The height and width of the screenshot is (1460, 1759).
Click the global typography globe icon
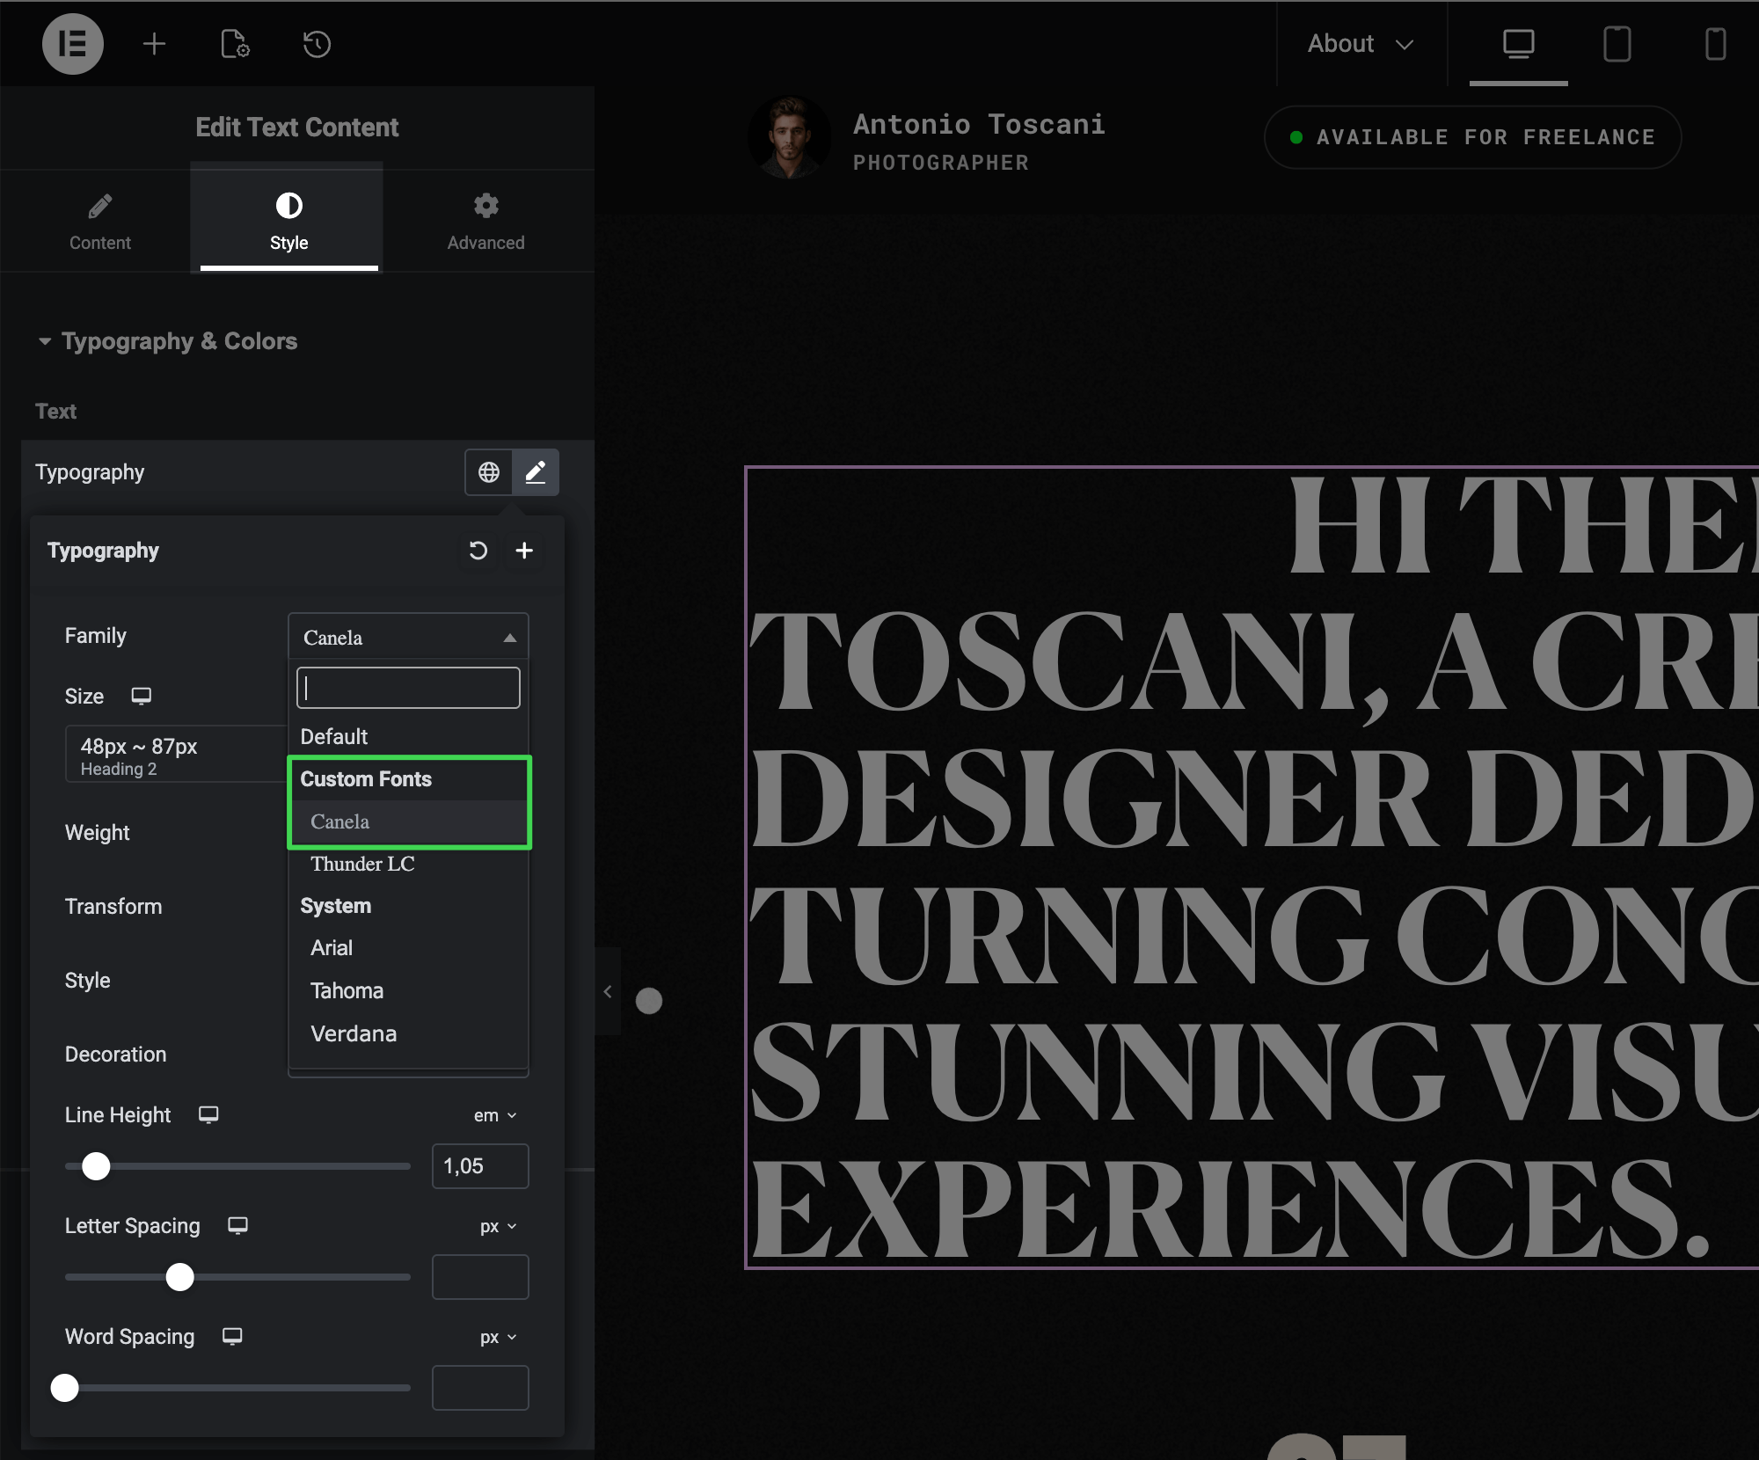coord(489,472)
